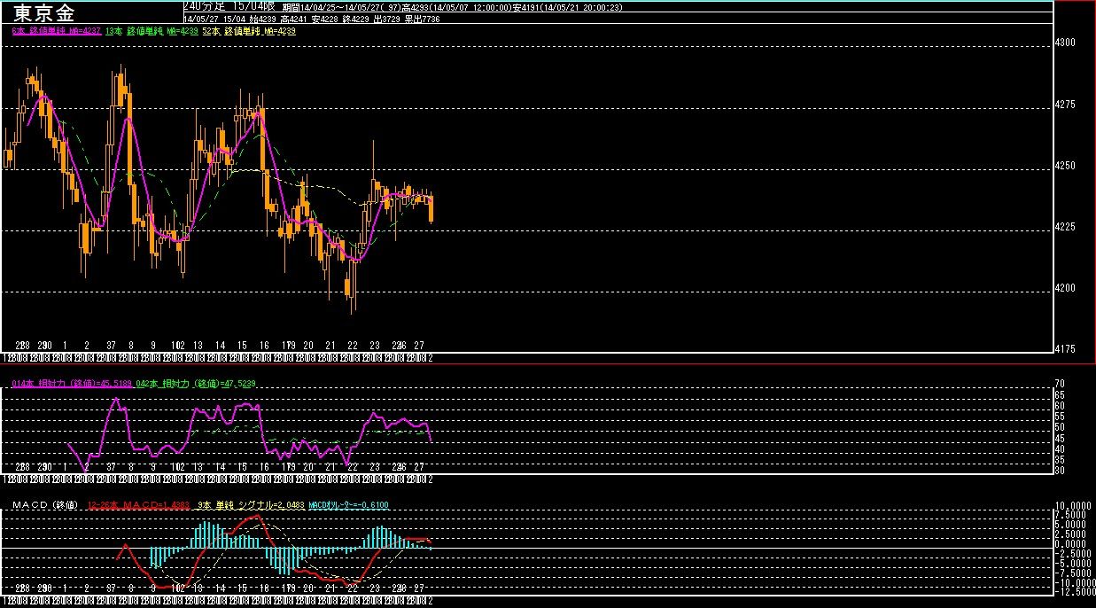Click the 50 level on the RSI axis
The width and height of the screenshot is (1096, 608).
(1059, 427)
